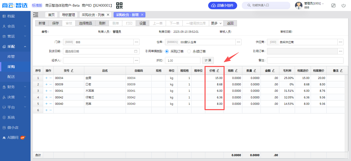This screenshot has width=351, height=161.
Task: Click the QR code icon in header
Action: [119, 5]
